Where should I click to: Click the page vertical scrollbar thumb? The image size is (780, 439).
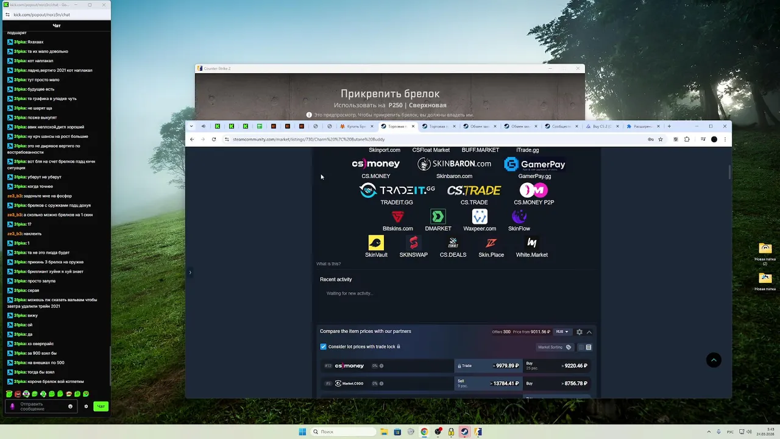point(729,171)
